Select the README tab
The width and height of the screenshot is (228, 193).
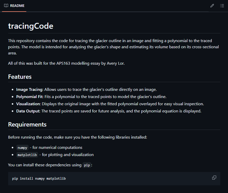14,6
